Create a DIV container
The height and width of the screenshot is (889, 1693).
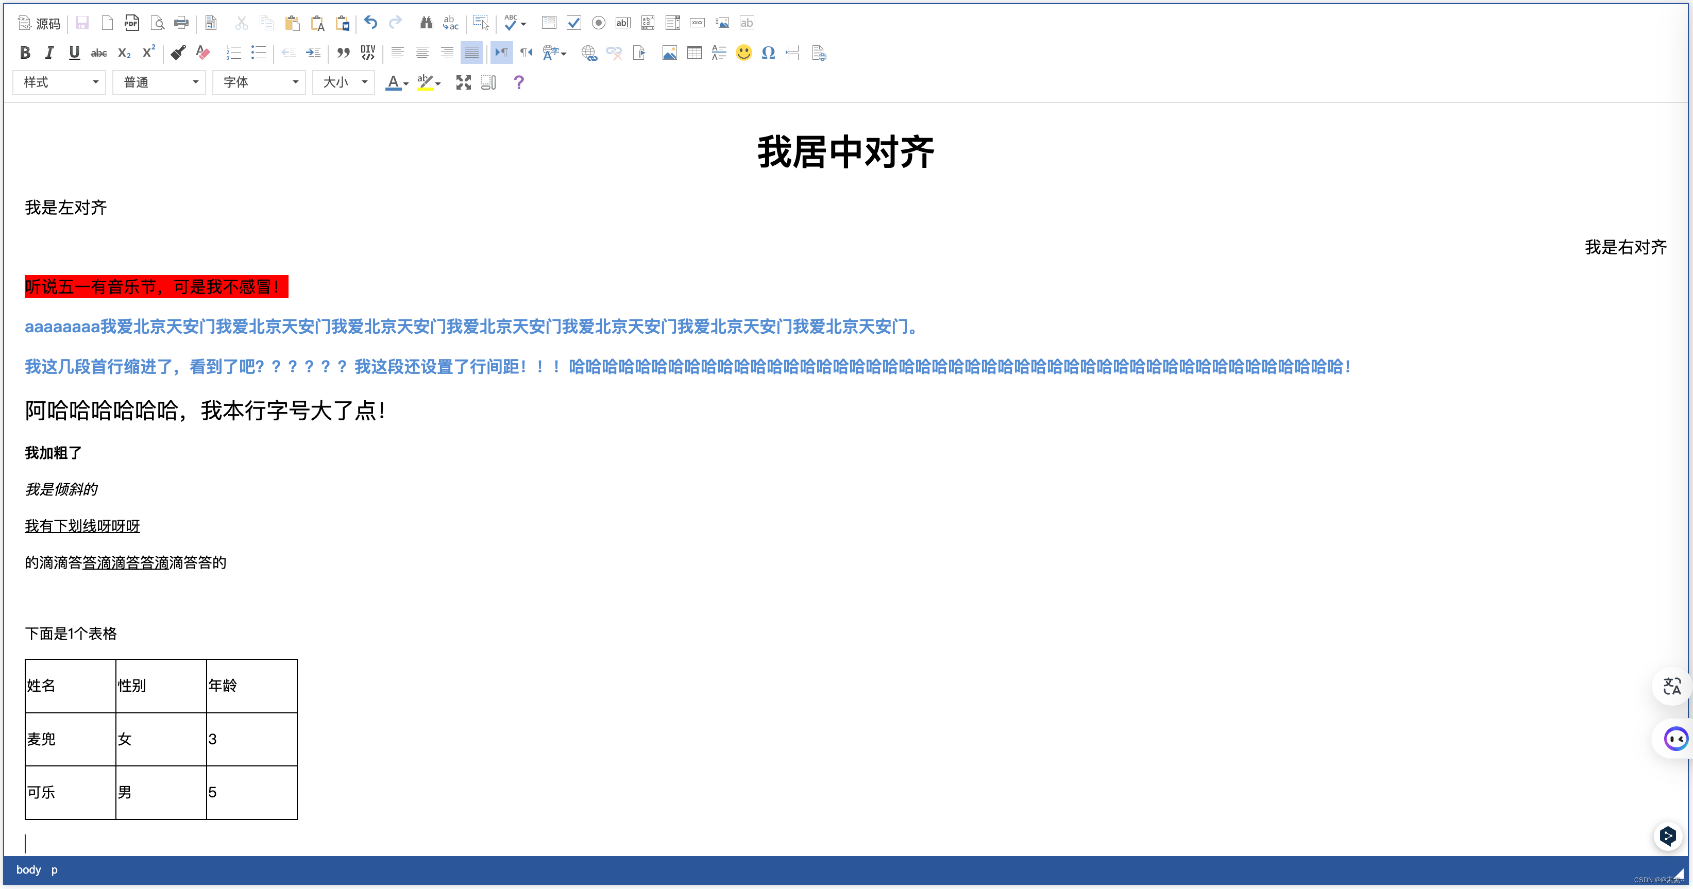pyautogui.click(x=368, y=53)
